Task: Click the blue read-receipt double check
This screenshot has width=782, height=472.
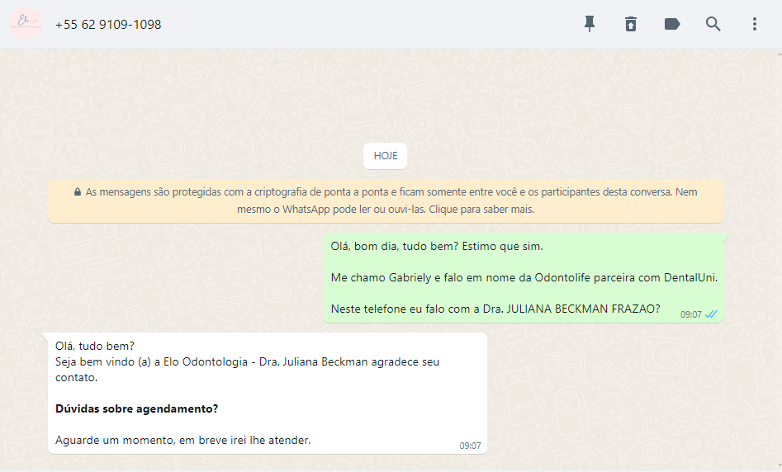Action: click(711, 314)
